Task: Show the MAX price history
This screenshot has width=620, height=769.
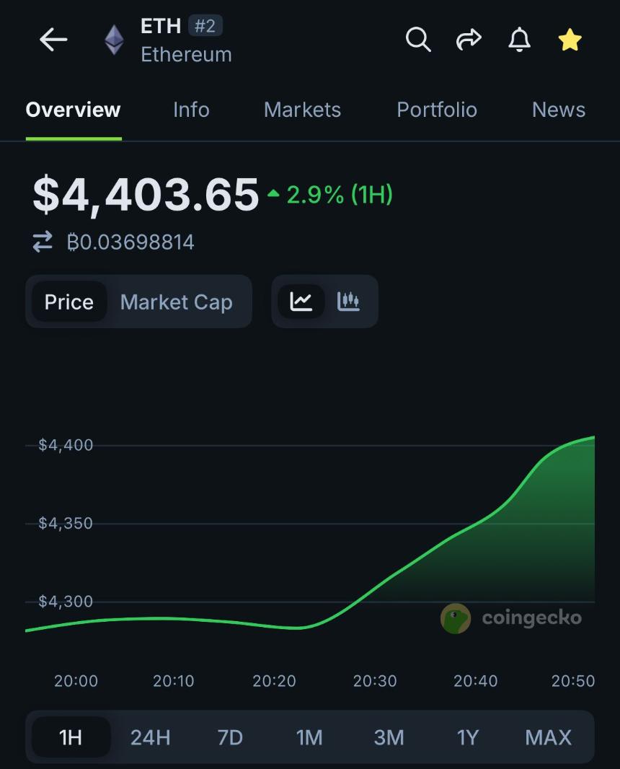Action: (x=548, y=738)
